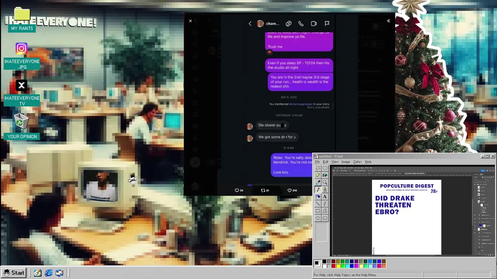Pick the cyan swatch in Paint palette

click(347, 266)
